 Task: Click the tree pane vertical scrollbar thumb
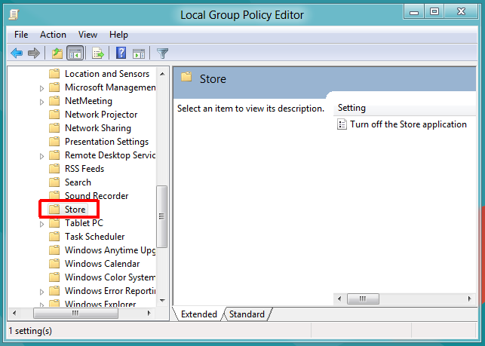(x=161, y=216)
